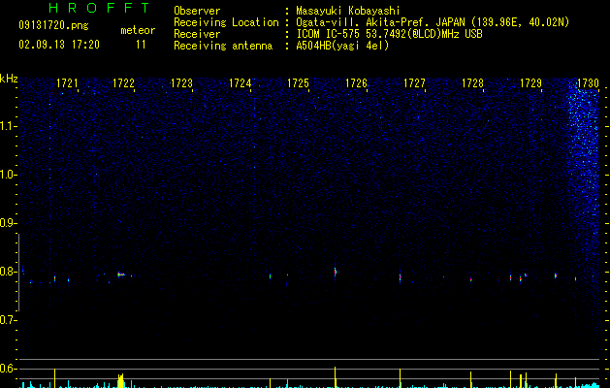Click the Ogata-vill. Akita-Pref. JAPAN location text
610x388 pixels.
[x=433, y=22]
